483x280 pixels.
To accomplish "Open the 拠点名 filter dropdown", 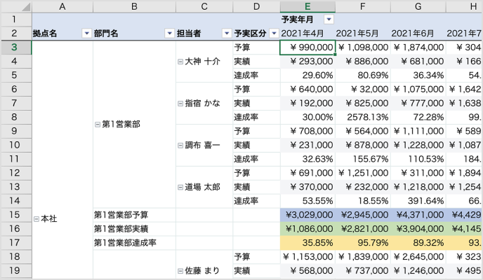I will point(87,33).
